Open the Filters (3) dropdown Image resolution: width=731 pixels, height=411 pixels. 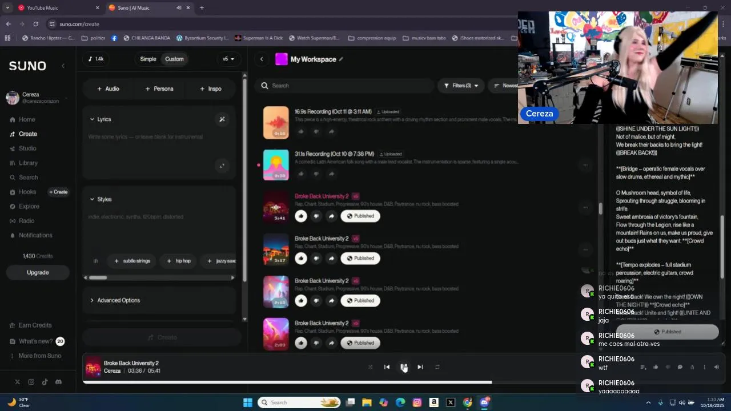pyautogui.click(x=461, y=86)
